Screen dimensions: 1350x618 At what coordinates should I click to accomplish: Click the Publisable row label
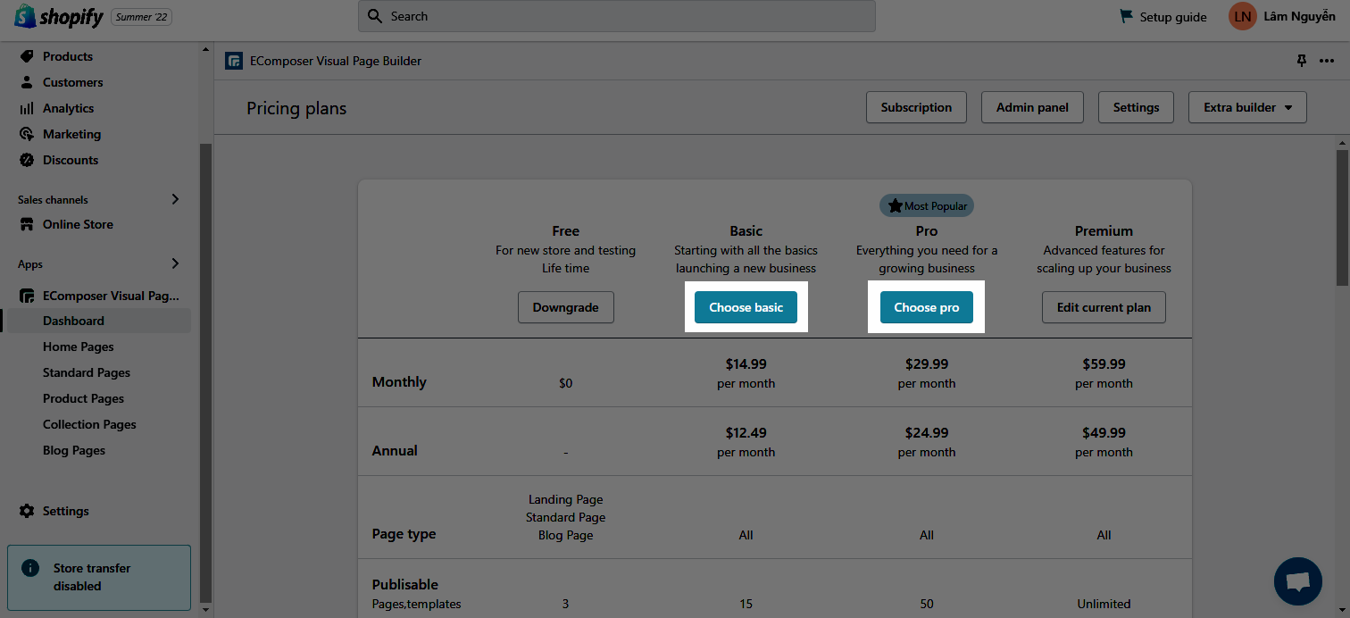[x=405, y=585]
